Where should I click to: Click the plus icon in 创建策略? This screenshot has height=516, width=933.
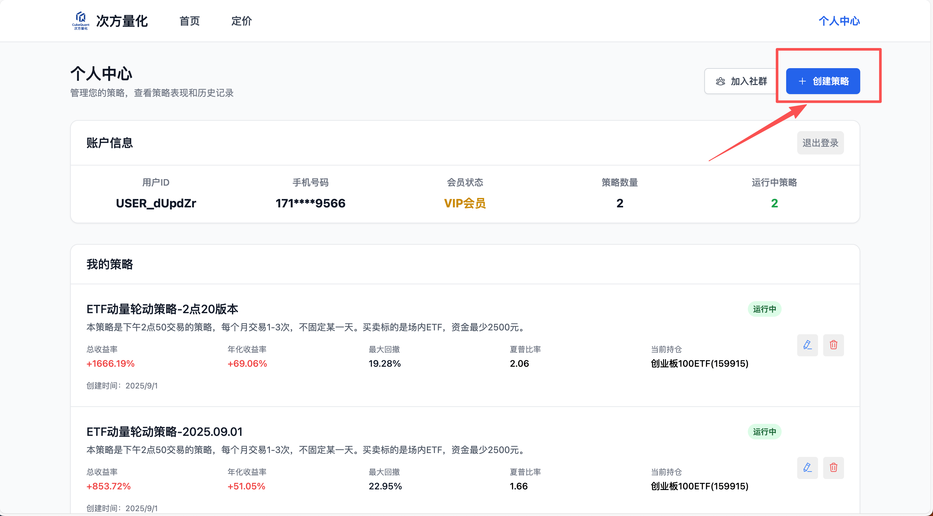click(802, 81)
